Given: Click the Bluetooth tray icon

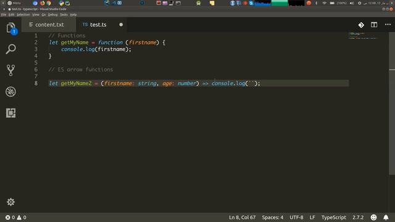Looking at the screenshot, I should [317, 3].
